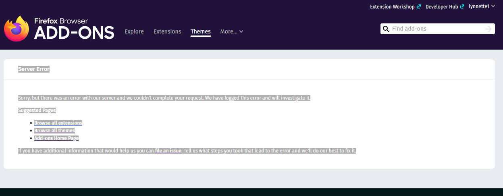Follow Browse all themes link

tap(54, 131)
